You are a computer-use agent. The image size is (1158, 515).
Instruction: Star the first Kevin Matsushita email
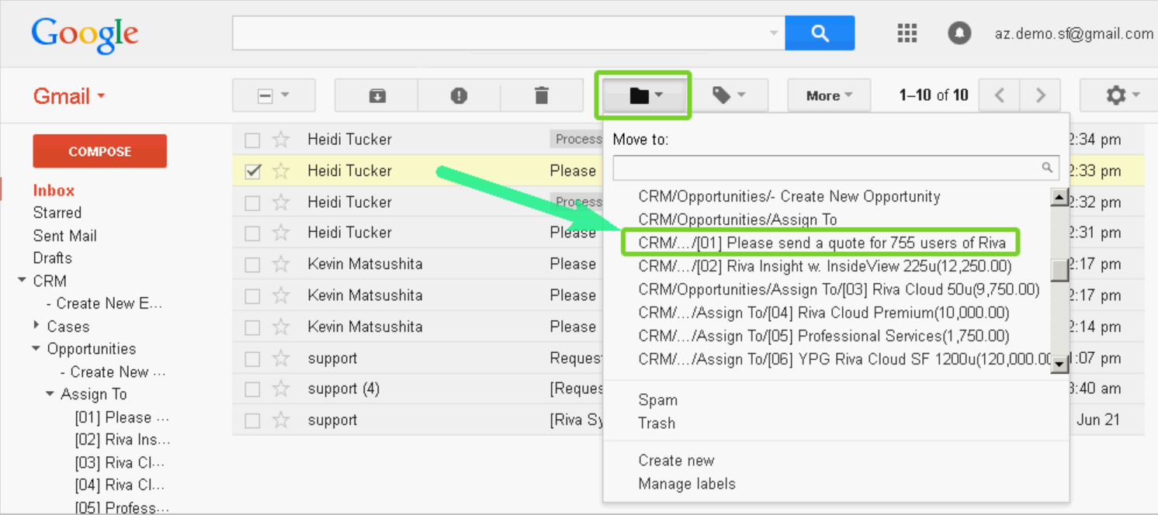tap(281, 264)
